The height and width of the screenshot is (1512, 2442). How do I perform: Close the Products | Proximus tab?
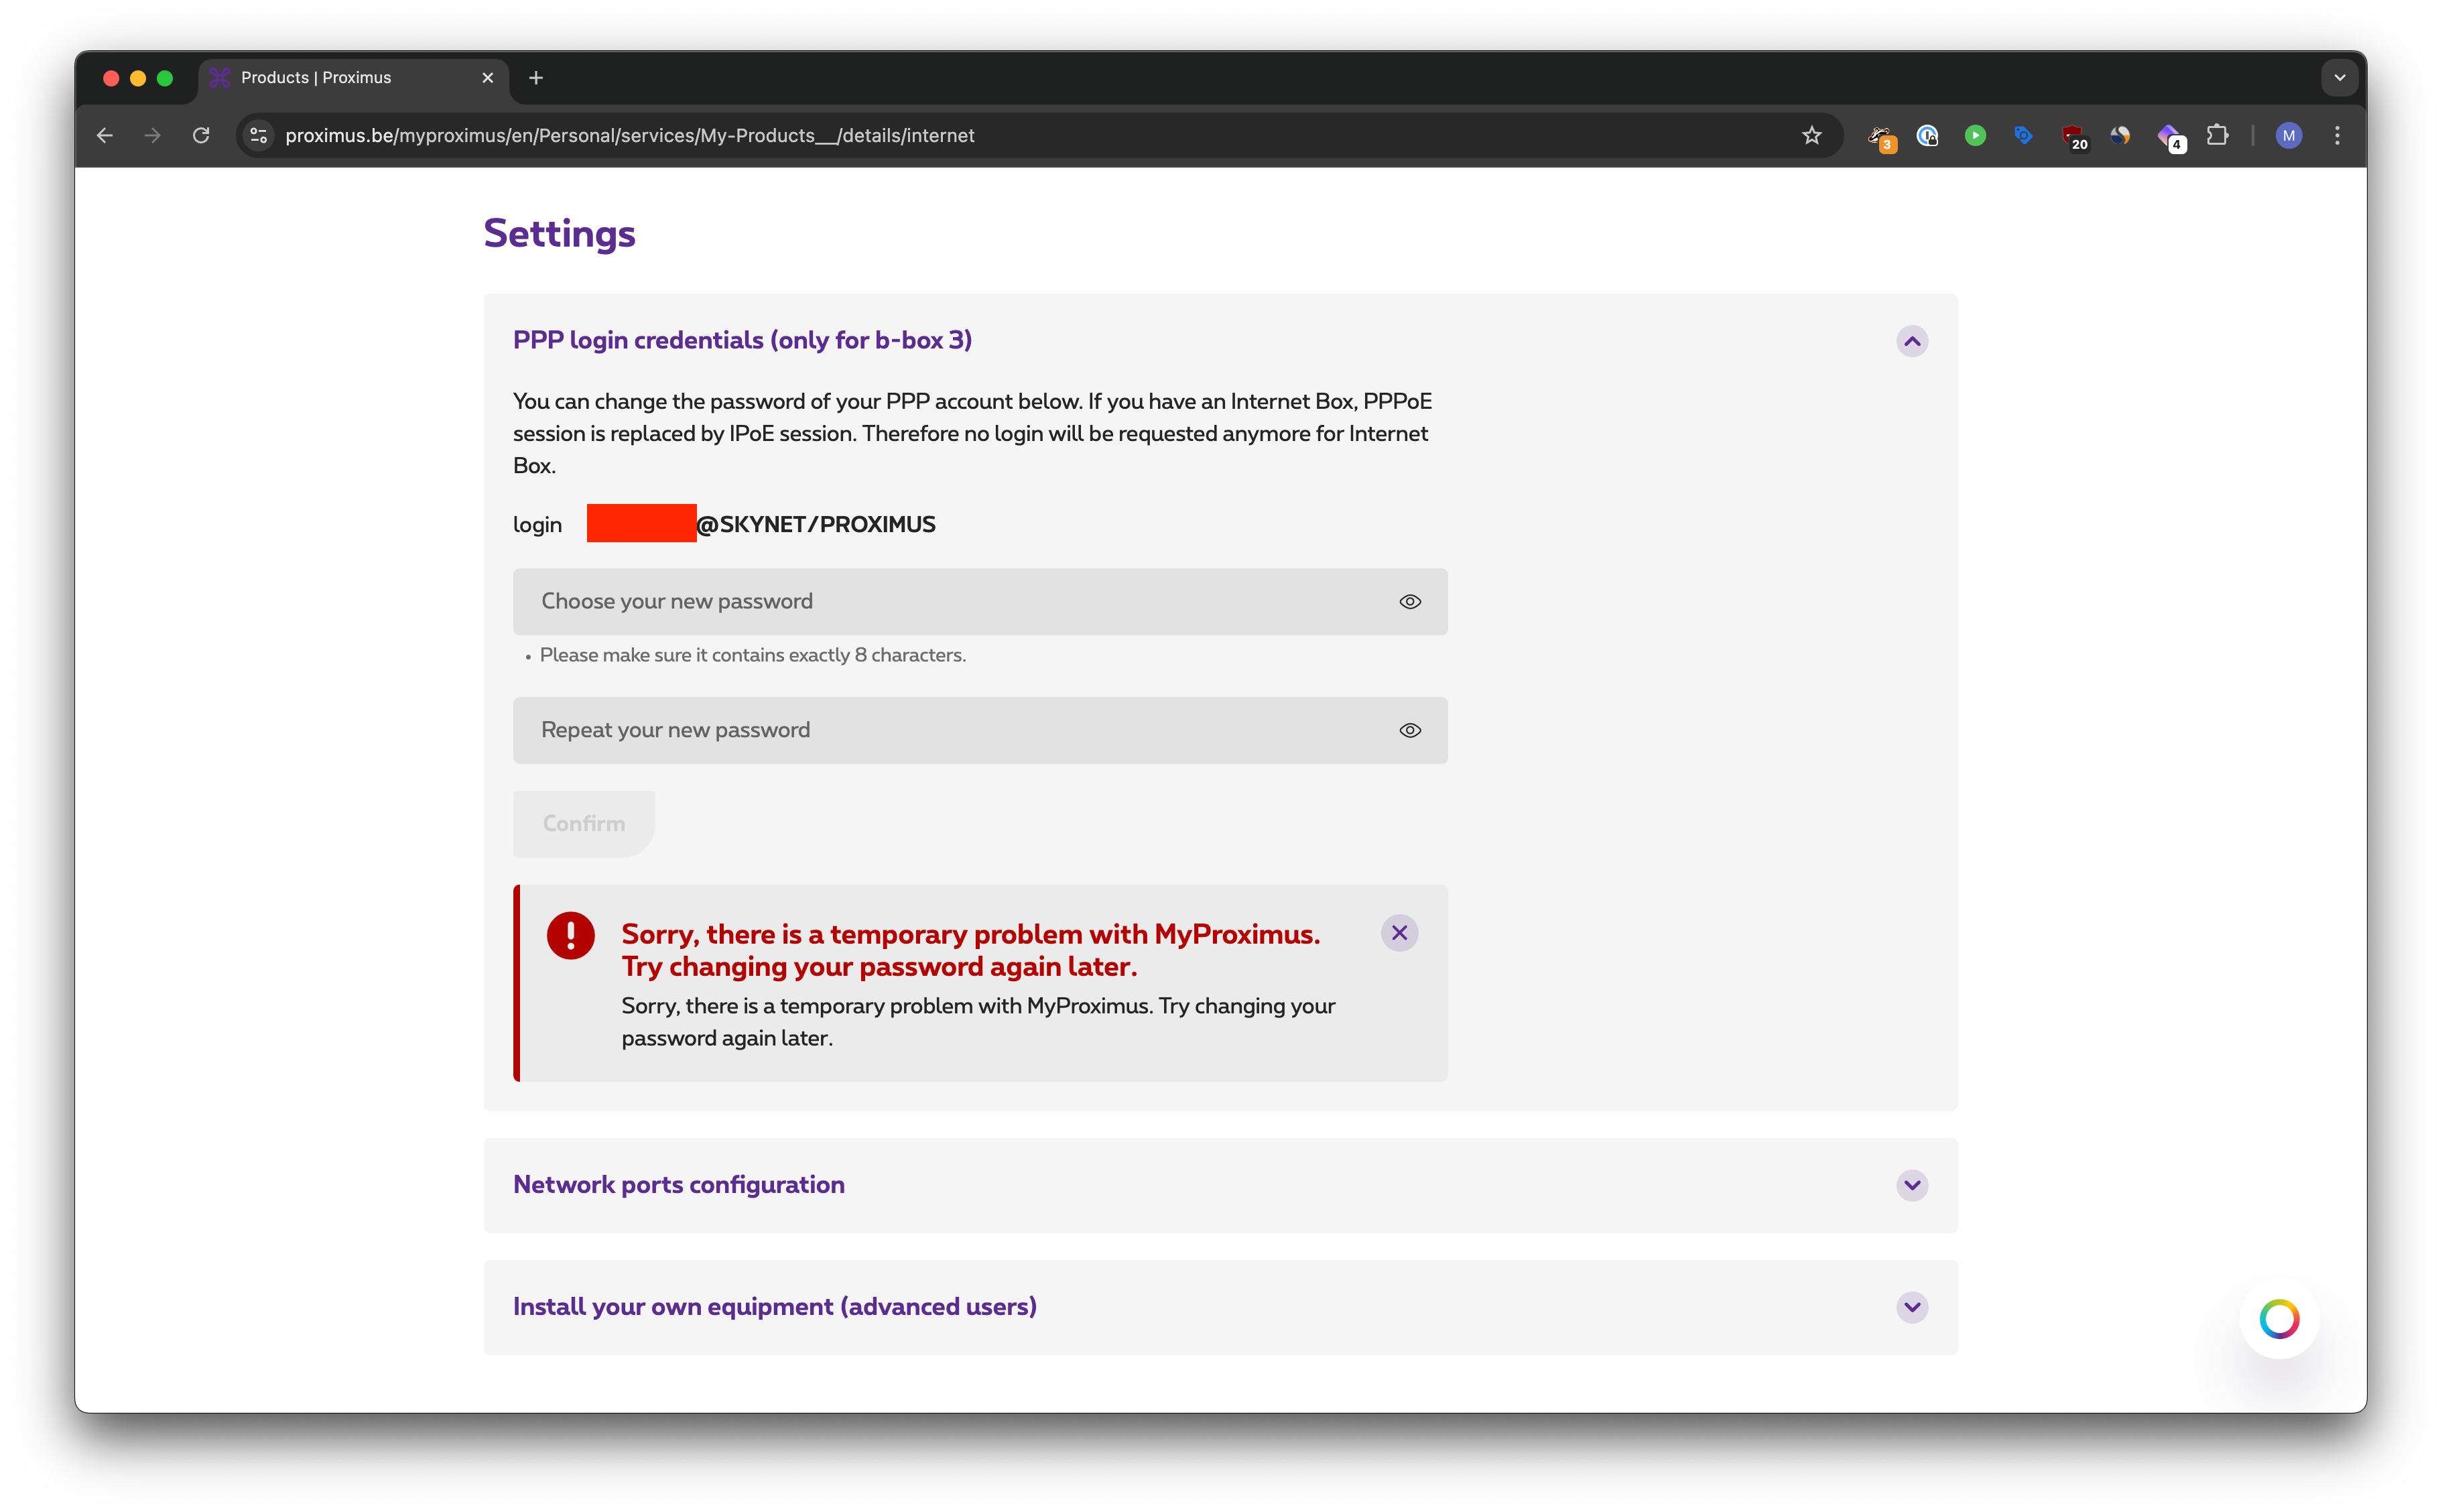[488, 78]
